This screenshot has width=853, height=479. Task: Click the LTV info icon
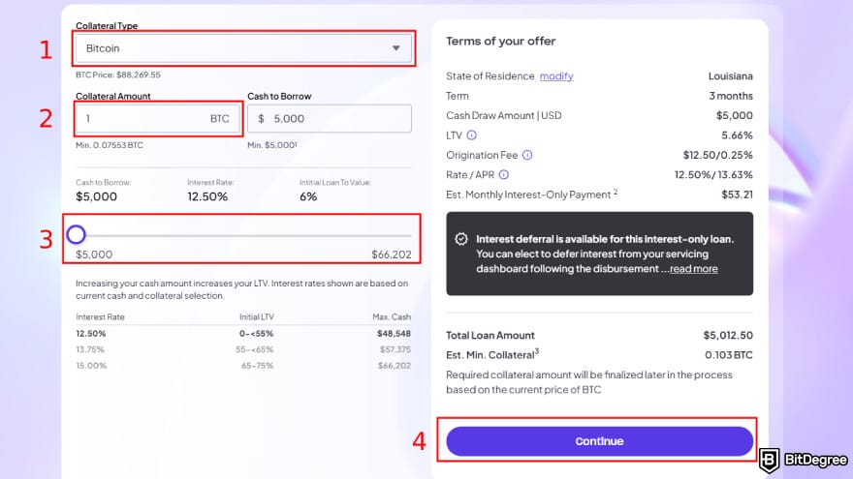[472, 135]
